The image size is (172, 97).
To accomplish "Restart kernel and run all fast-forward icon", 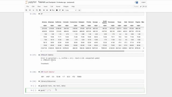I will coord(63,10).
